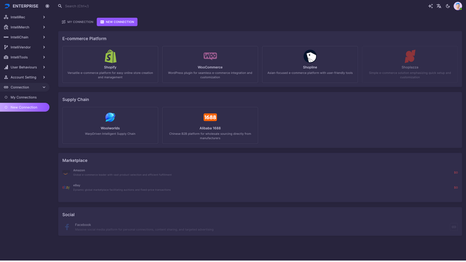
Task: Click the User Behaviours chart icon
Action: tap(6, 67)
